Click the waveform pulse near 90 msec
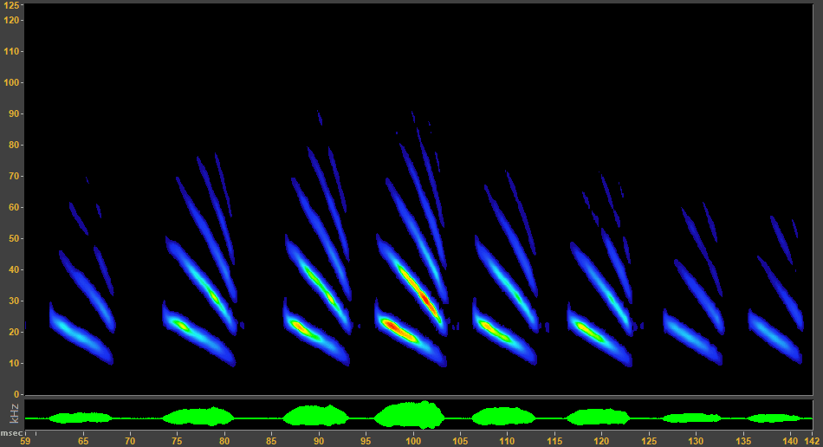 [315, 416]
